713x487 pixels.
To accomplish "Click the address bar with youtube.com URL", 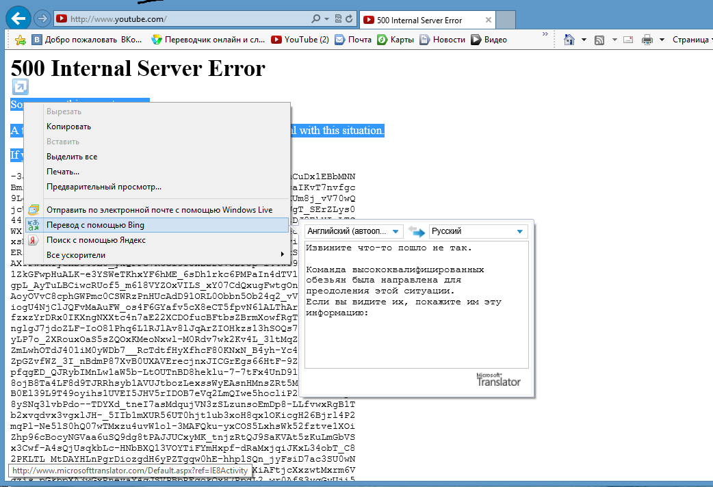I will tap(185, 19).
